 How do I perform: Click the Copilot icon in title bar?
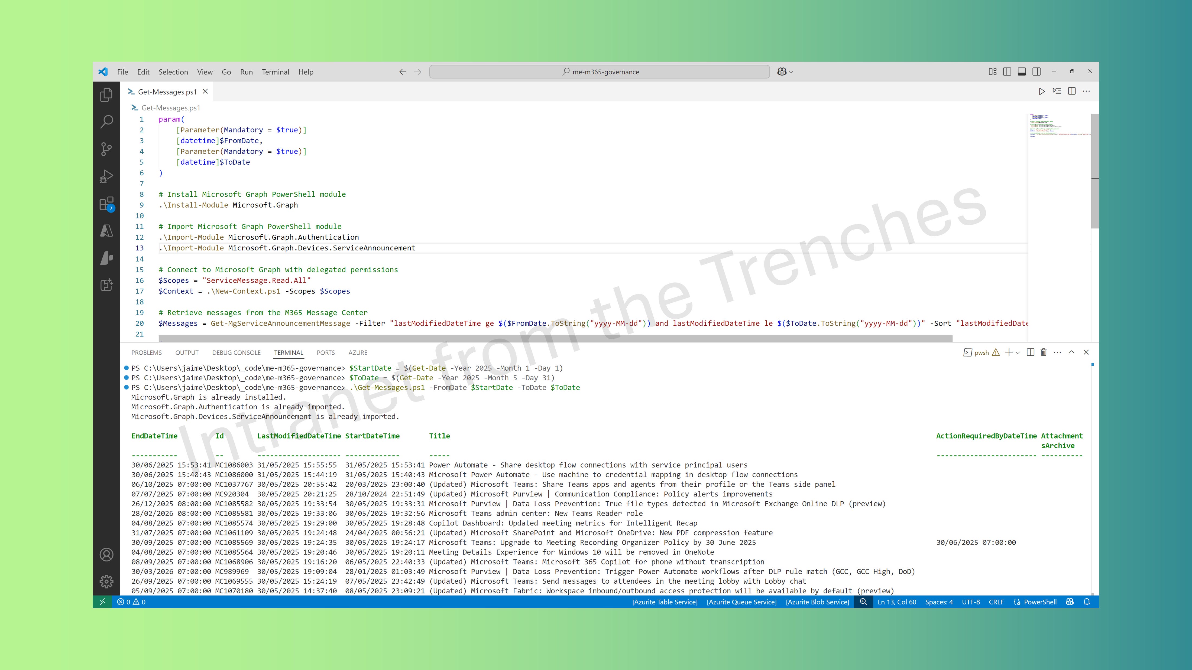coord(782,72)
